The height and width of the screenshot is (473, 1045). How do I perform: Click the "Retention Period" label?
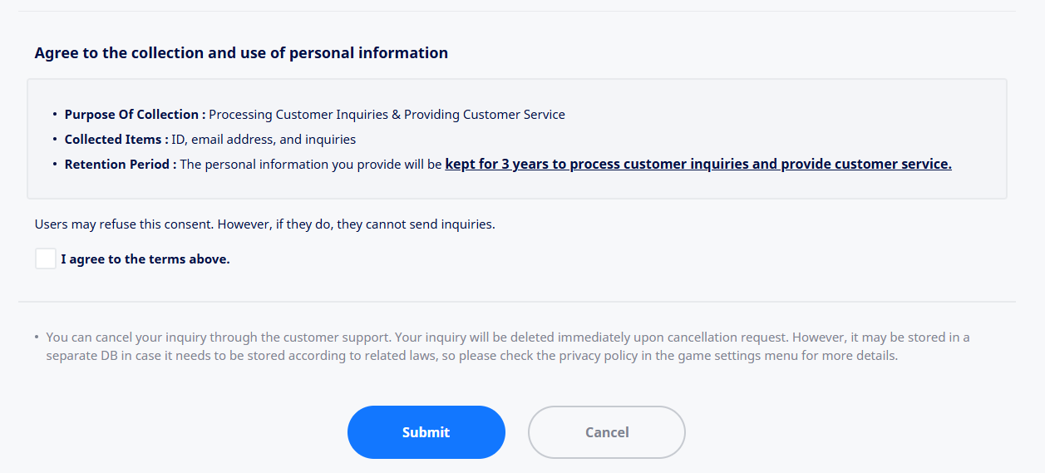click(x=121, y=165)
